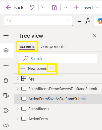102x130 pixels.
Task: Open the Variables (x) icon
Action: click(x=6, y=125)
